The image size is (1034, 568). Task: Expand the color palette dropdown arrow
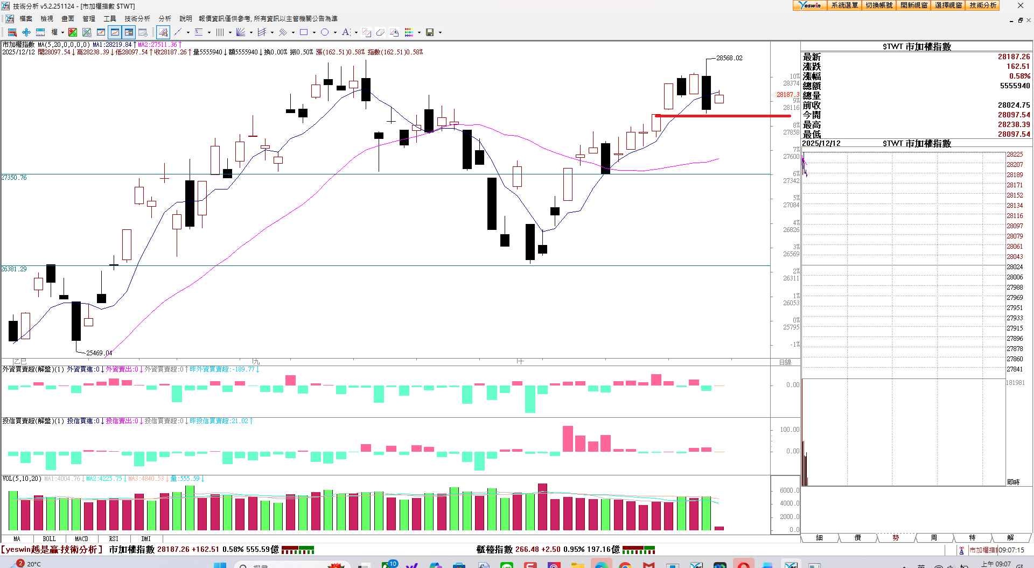[x=419, y=32]
